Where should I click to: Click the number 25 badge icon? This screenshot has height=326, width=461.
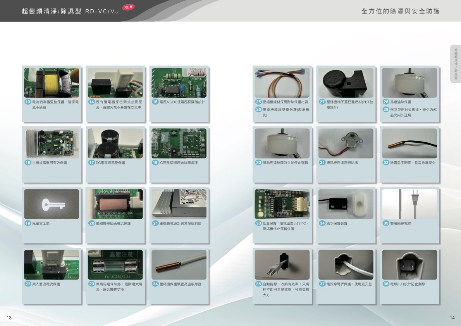258,102
